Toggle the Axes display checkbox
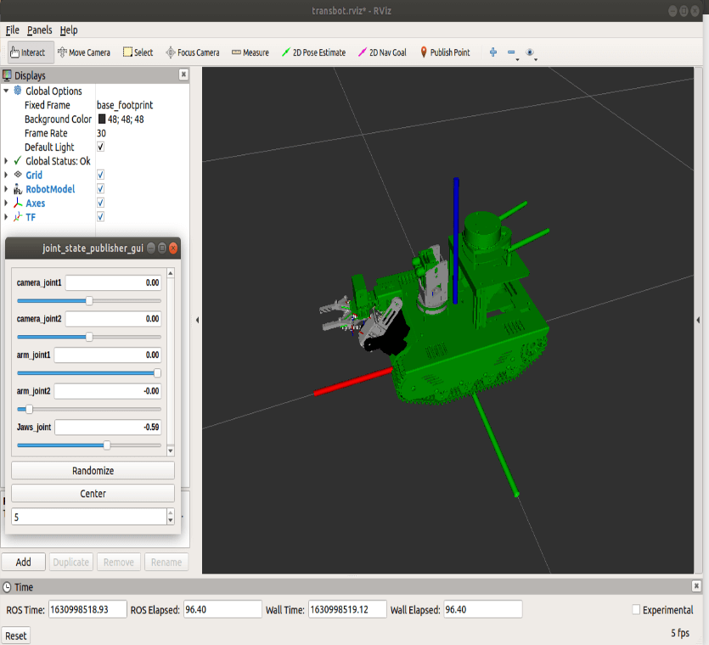Screen dimensions: 709x645 [101, 203]
